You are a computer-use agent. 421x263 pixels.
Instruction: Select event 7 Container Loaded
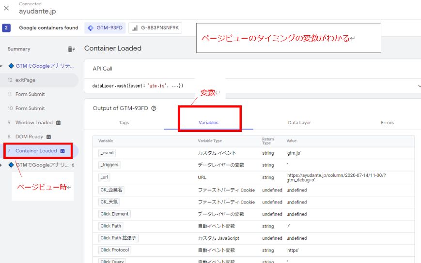[39, 151]
